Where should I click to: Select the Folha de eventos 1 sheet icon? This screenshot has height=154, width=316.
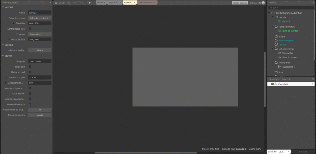[x=279, y=31]
